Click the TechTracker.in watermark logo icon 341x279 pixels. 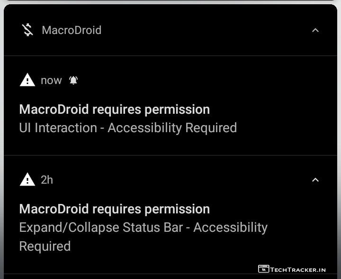263,269
